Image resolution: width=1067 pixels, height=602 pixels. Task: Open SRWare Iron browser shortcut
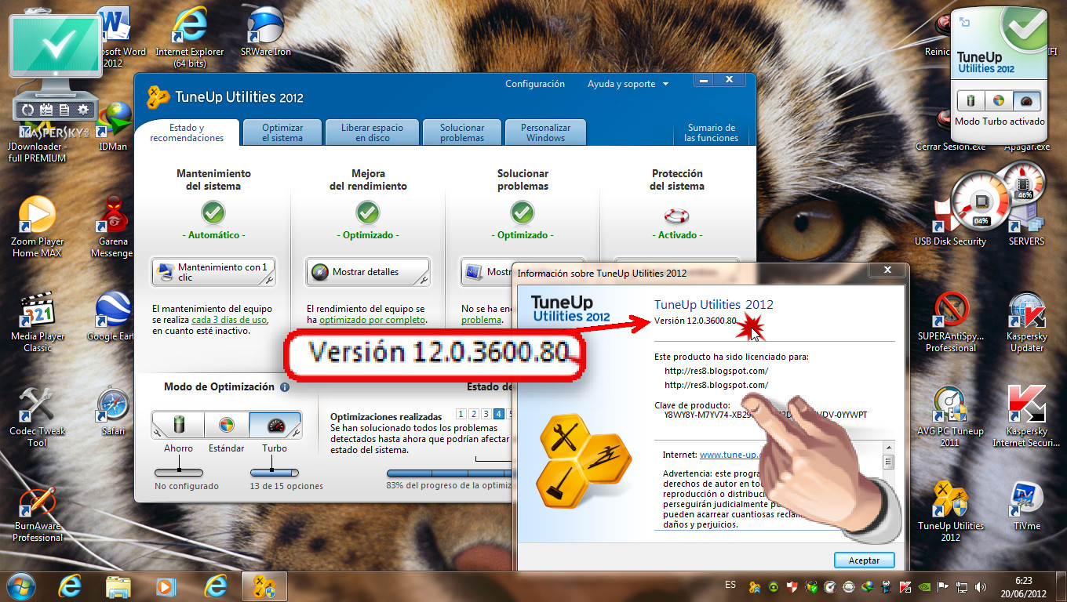tap(265, 31)
